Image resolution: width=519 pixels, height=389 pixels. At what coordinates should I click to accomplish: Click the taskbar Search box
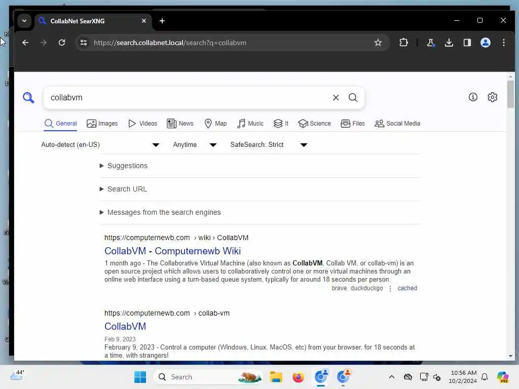click(x=209, y=377)
